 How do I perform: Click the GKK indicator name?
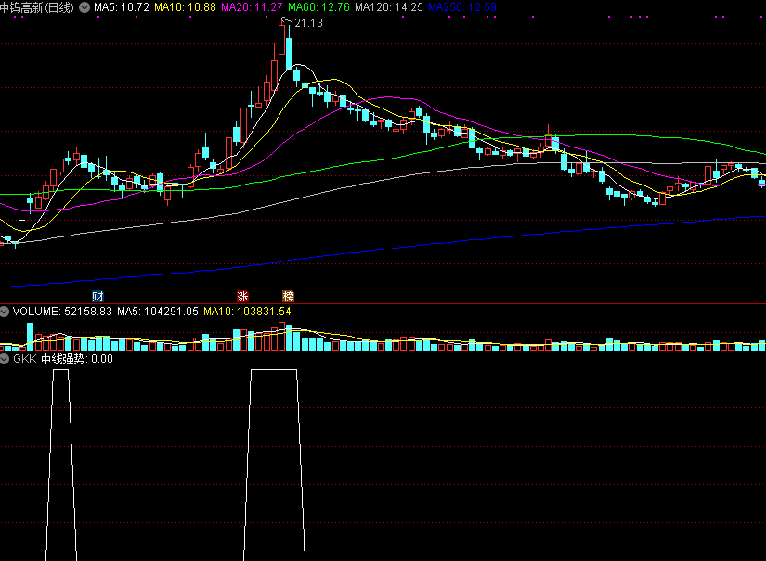point(24,359)
